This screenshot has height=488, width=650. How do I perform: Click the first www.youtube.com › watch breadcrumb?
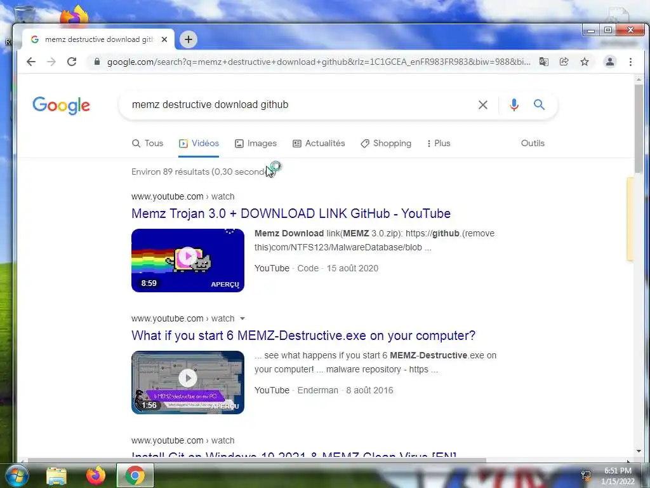[183, 196]
